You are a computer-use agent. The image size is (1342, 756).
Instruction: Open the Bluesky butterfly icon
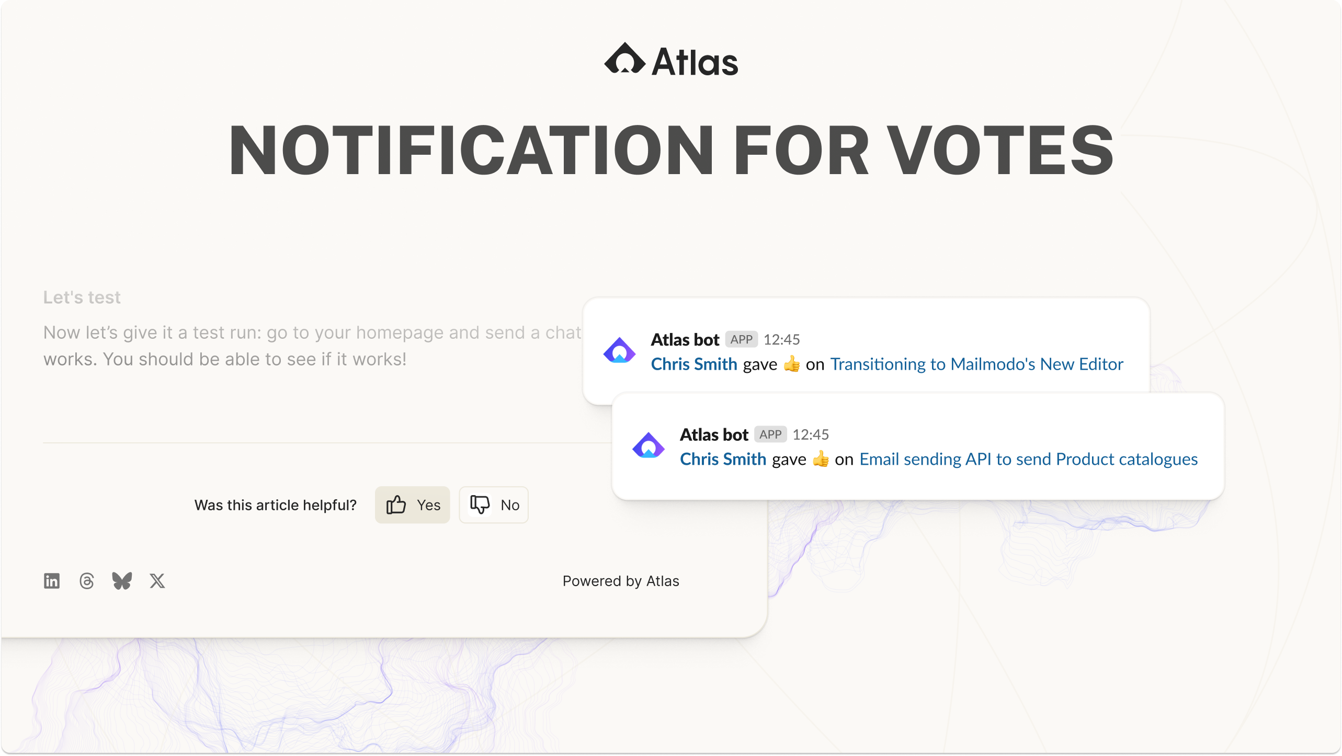(x=122, y=581)
